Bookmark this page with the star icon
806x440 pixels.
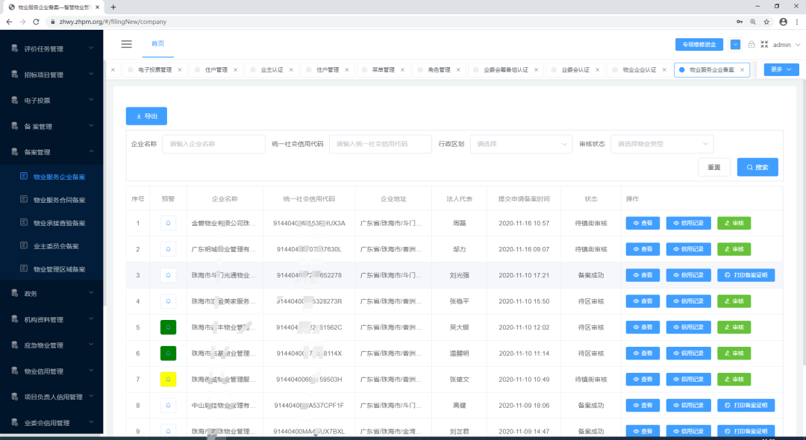pyautogui.click(x=766, y=22)
